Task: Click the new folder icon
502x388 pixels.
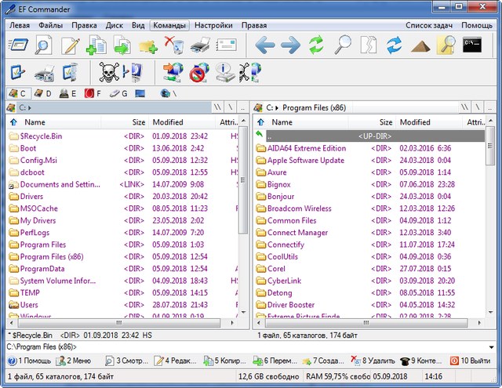Action: pos(148,45)
